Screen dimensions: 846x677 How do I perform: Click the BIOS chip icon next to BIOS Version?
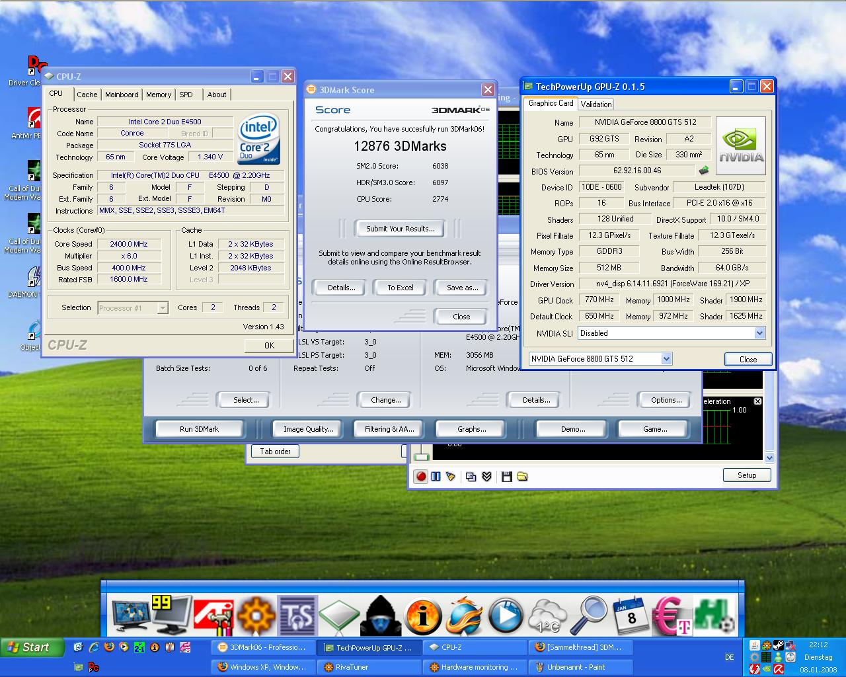(704, 171)
